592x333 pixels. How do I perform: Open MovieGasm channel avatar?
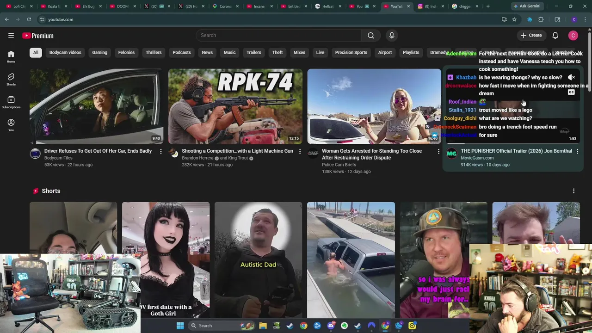[x=451, y=154]
